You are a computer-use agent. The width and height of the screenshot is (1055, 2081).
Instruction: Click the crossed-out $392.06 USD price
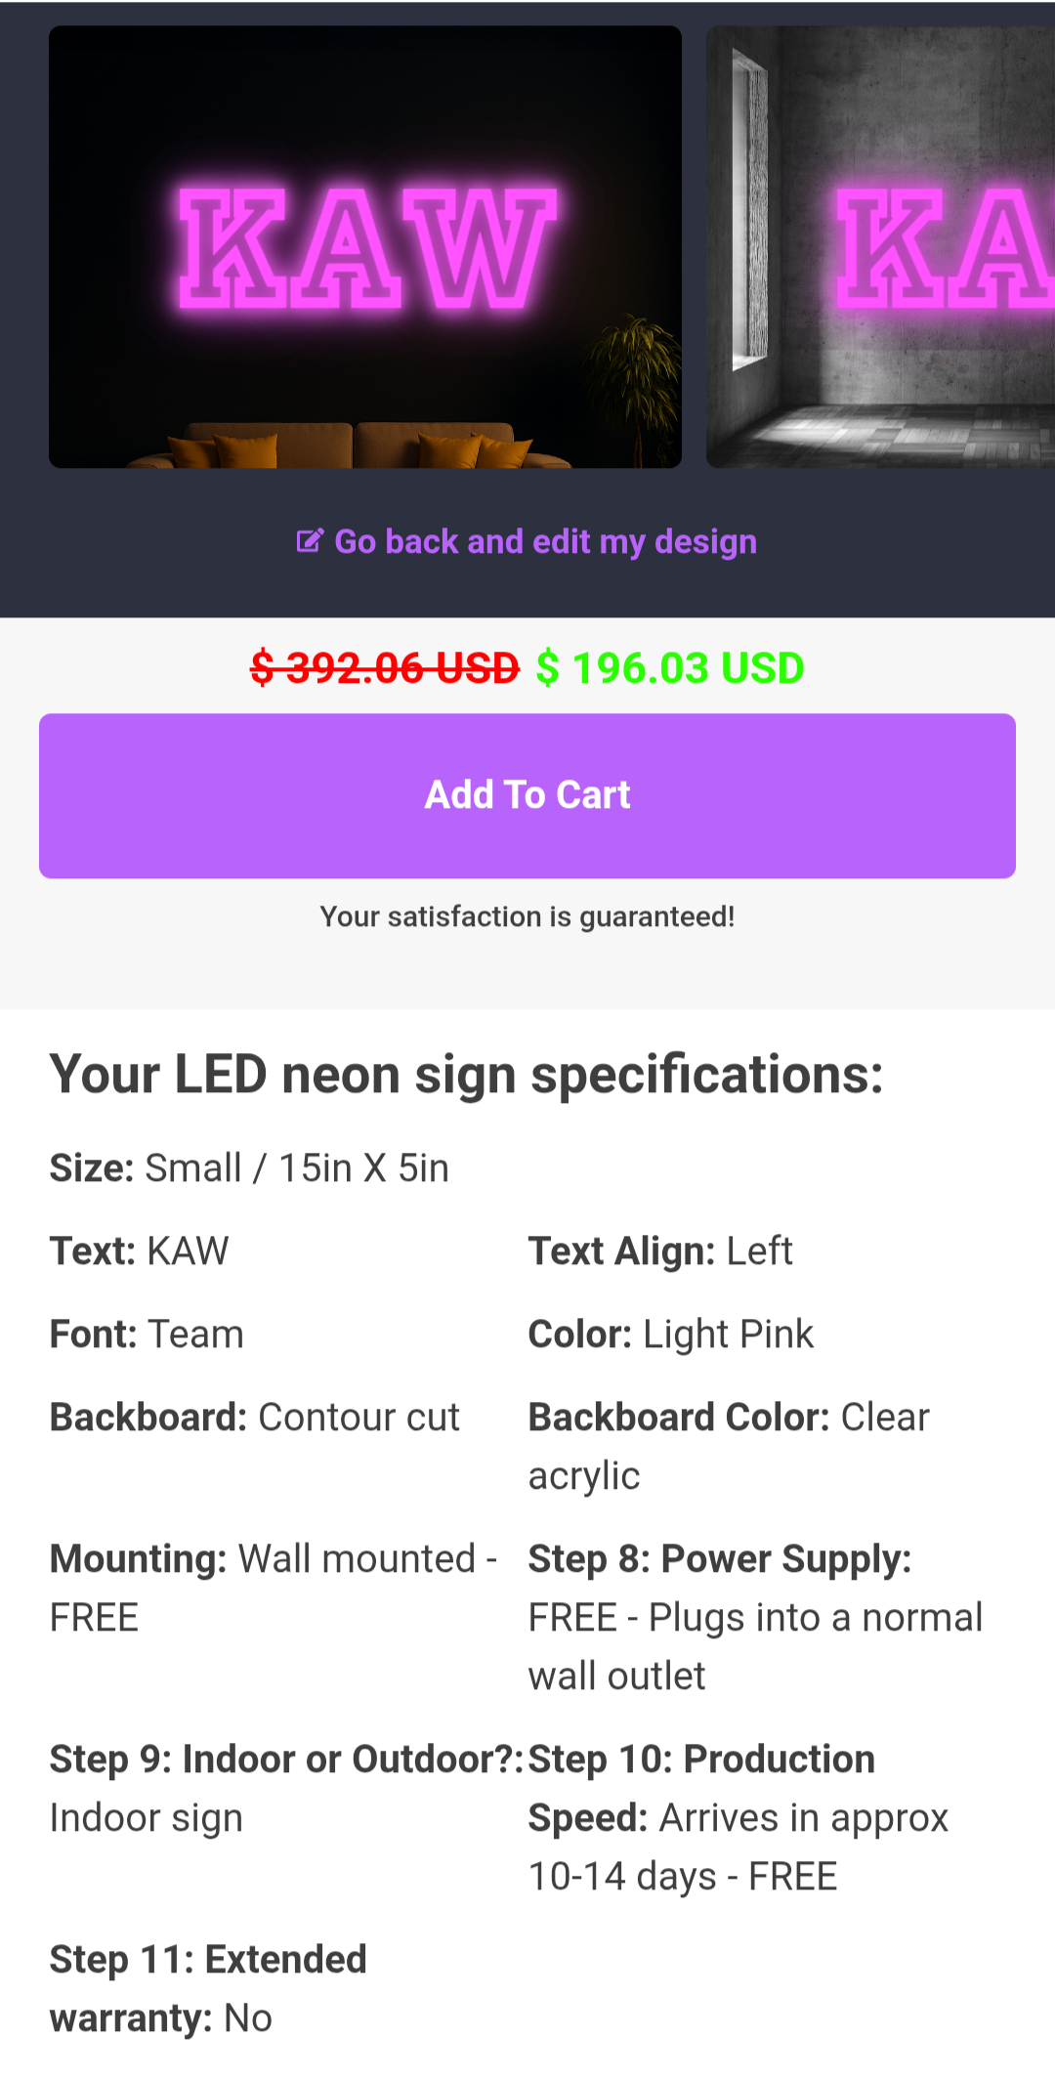(x=385, y=669)
